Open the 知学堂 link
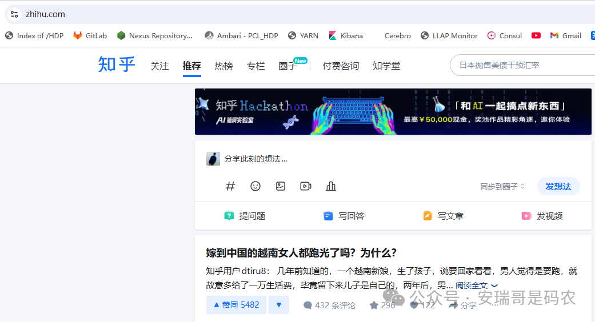The width and height of the screenshot is (595, 322). pyautogui.click(x=386, y=66)
